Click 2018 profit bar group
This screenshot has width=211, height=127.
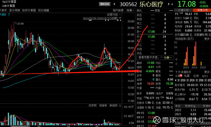186,56
